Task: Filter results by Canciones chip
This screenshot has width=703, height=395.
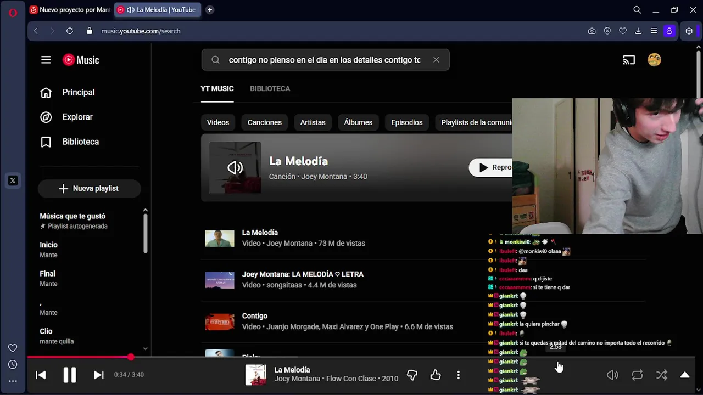Action: click(x=264, y=122)
